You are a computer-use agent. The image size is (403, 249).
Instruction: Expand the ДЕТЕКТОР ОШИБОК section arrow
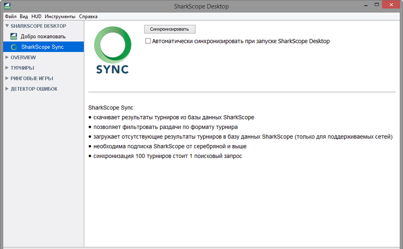[7, 88]
